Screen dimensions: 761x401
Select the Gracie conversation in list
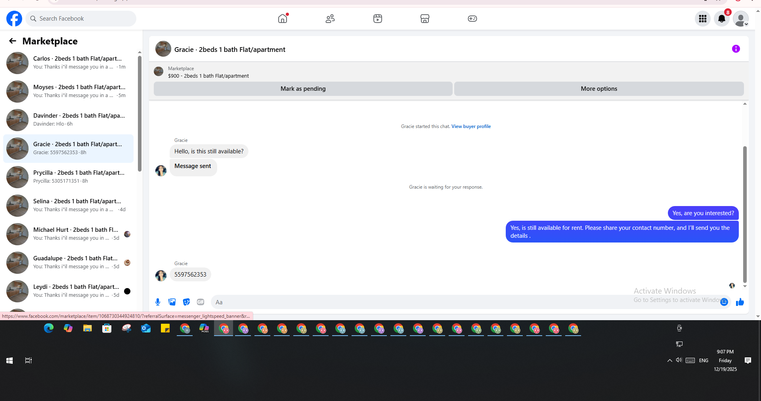(68, 148)
